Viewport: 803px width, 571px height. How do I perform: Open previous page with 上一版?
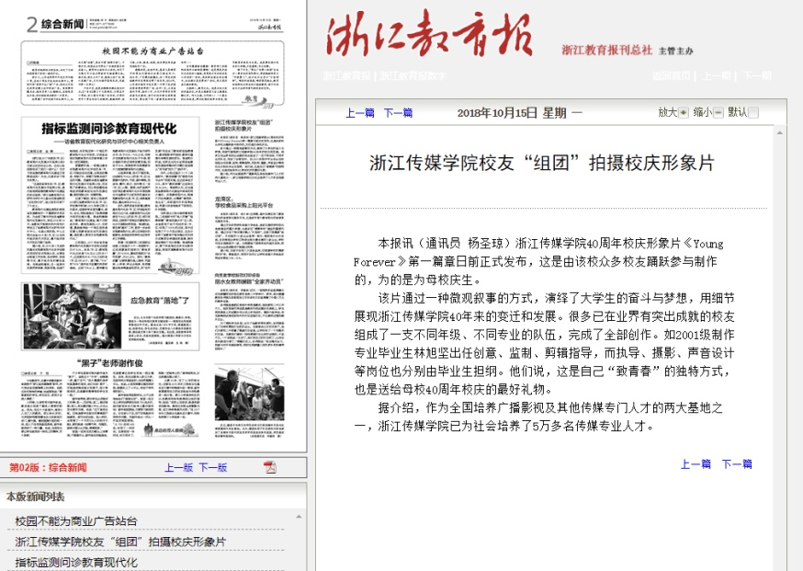178,467
